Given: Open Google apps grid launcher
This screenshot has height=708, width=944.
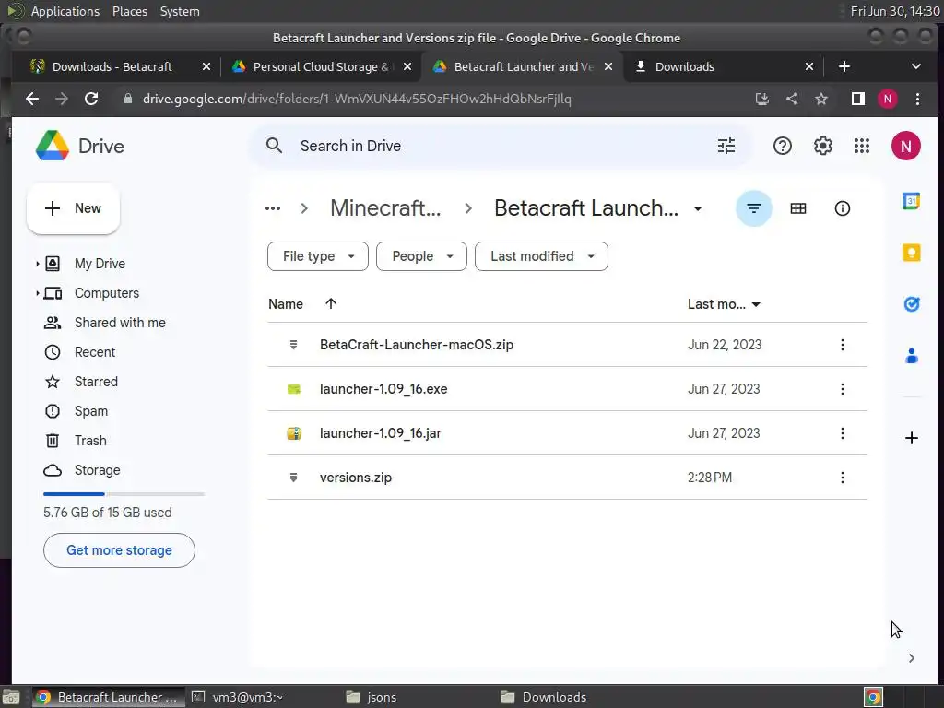Looking at the screenshot, I should click(x=862, y=146).
